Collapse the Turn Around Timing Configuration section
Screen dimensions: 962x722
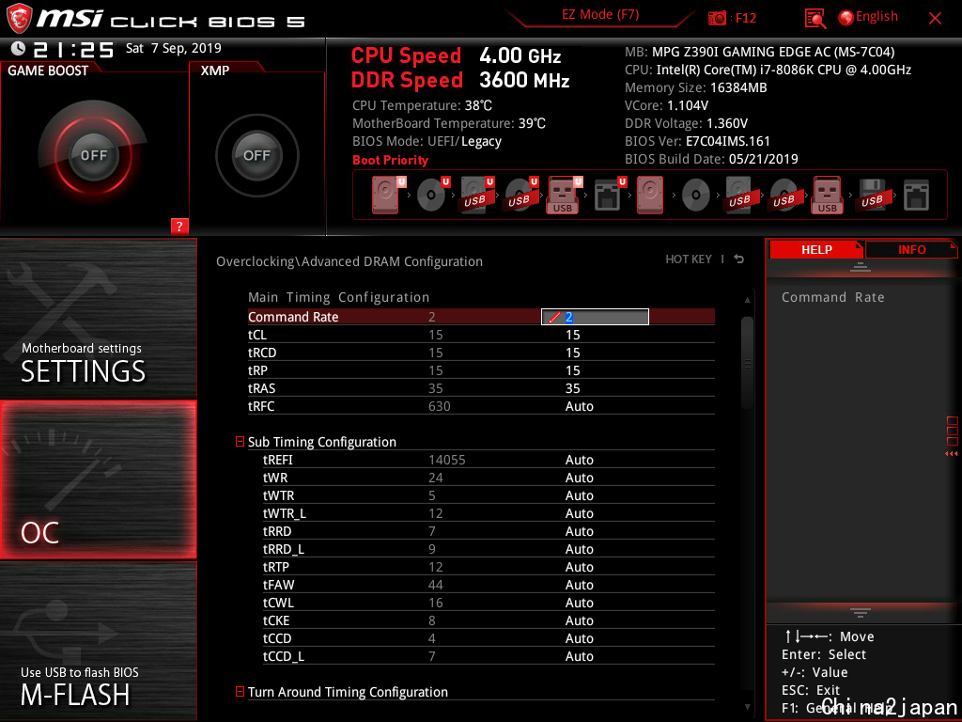(x=240, y=691)
